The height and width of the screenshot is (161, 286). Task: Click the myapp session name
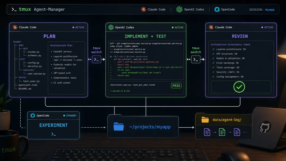pos(270,10)
